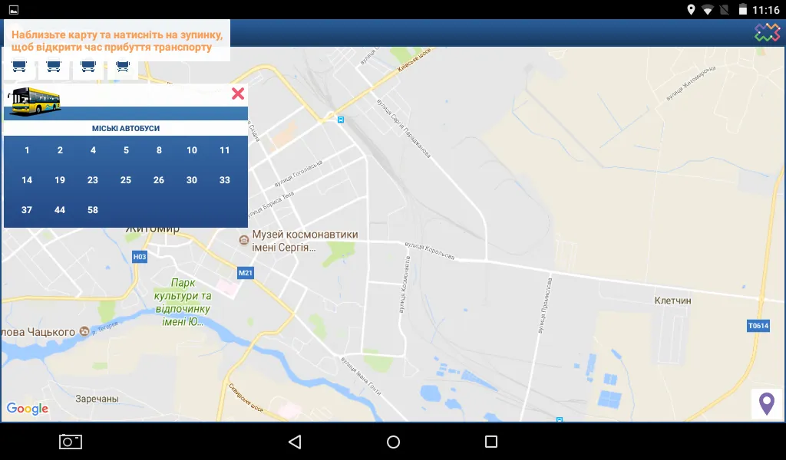Tap the Google logo on map
Image resolution: width=786 pixels, height=460 pixels.
(x=28, y=409)
